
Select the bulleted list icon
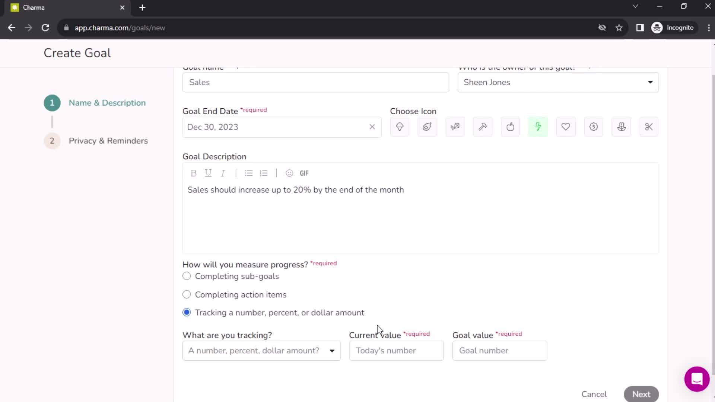pyautogui.click(x=248, y=173)
